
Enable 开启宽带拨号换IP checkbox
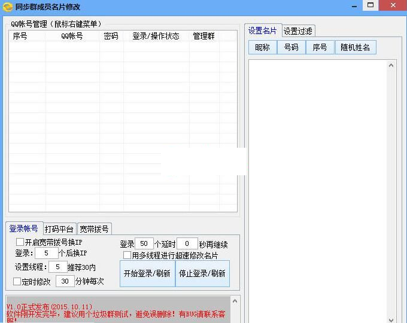(x=20, y=242)
